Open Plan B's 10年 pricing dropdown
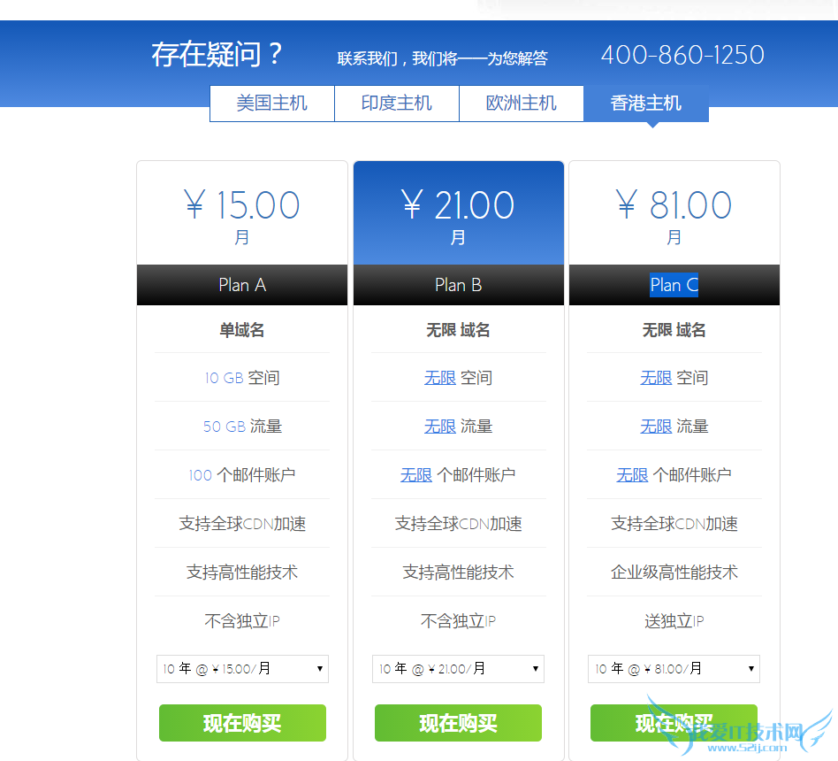838x761 pixels. [458, 669]
